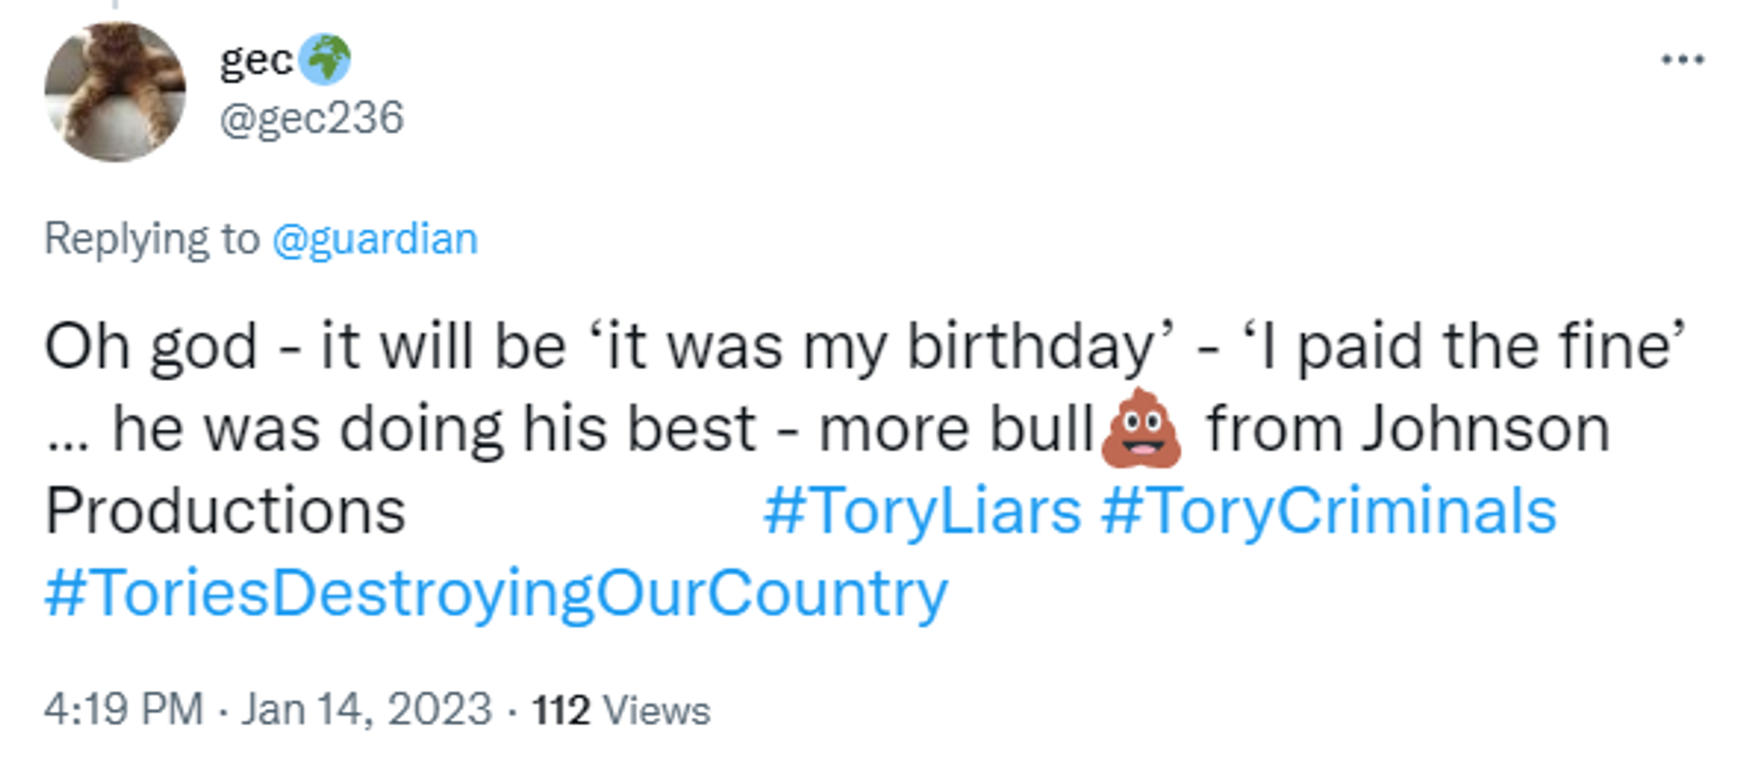Open the #ToryCriminals hashtag
Screen dimensions: 1746x768
[x=1329, y=512]
